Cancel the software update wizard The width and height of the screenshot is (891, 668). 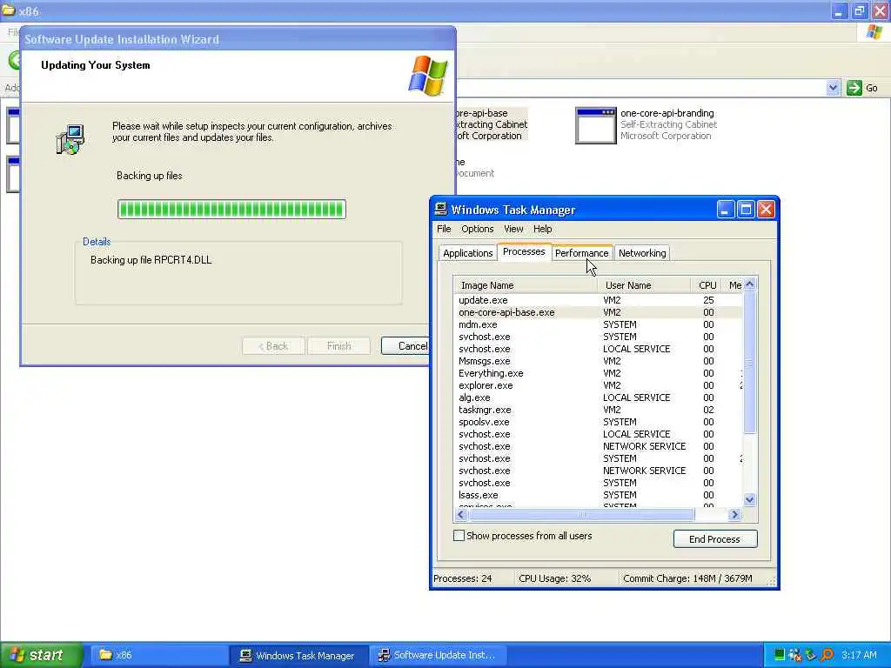coord(405,346)
